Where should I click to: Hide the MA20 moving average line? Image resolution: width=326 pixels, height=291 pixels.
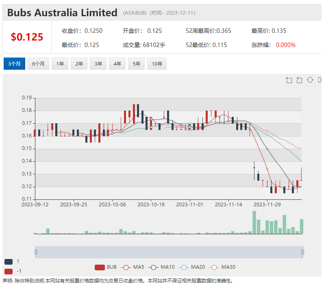(192, 267)
